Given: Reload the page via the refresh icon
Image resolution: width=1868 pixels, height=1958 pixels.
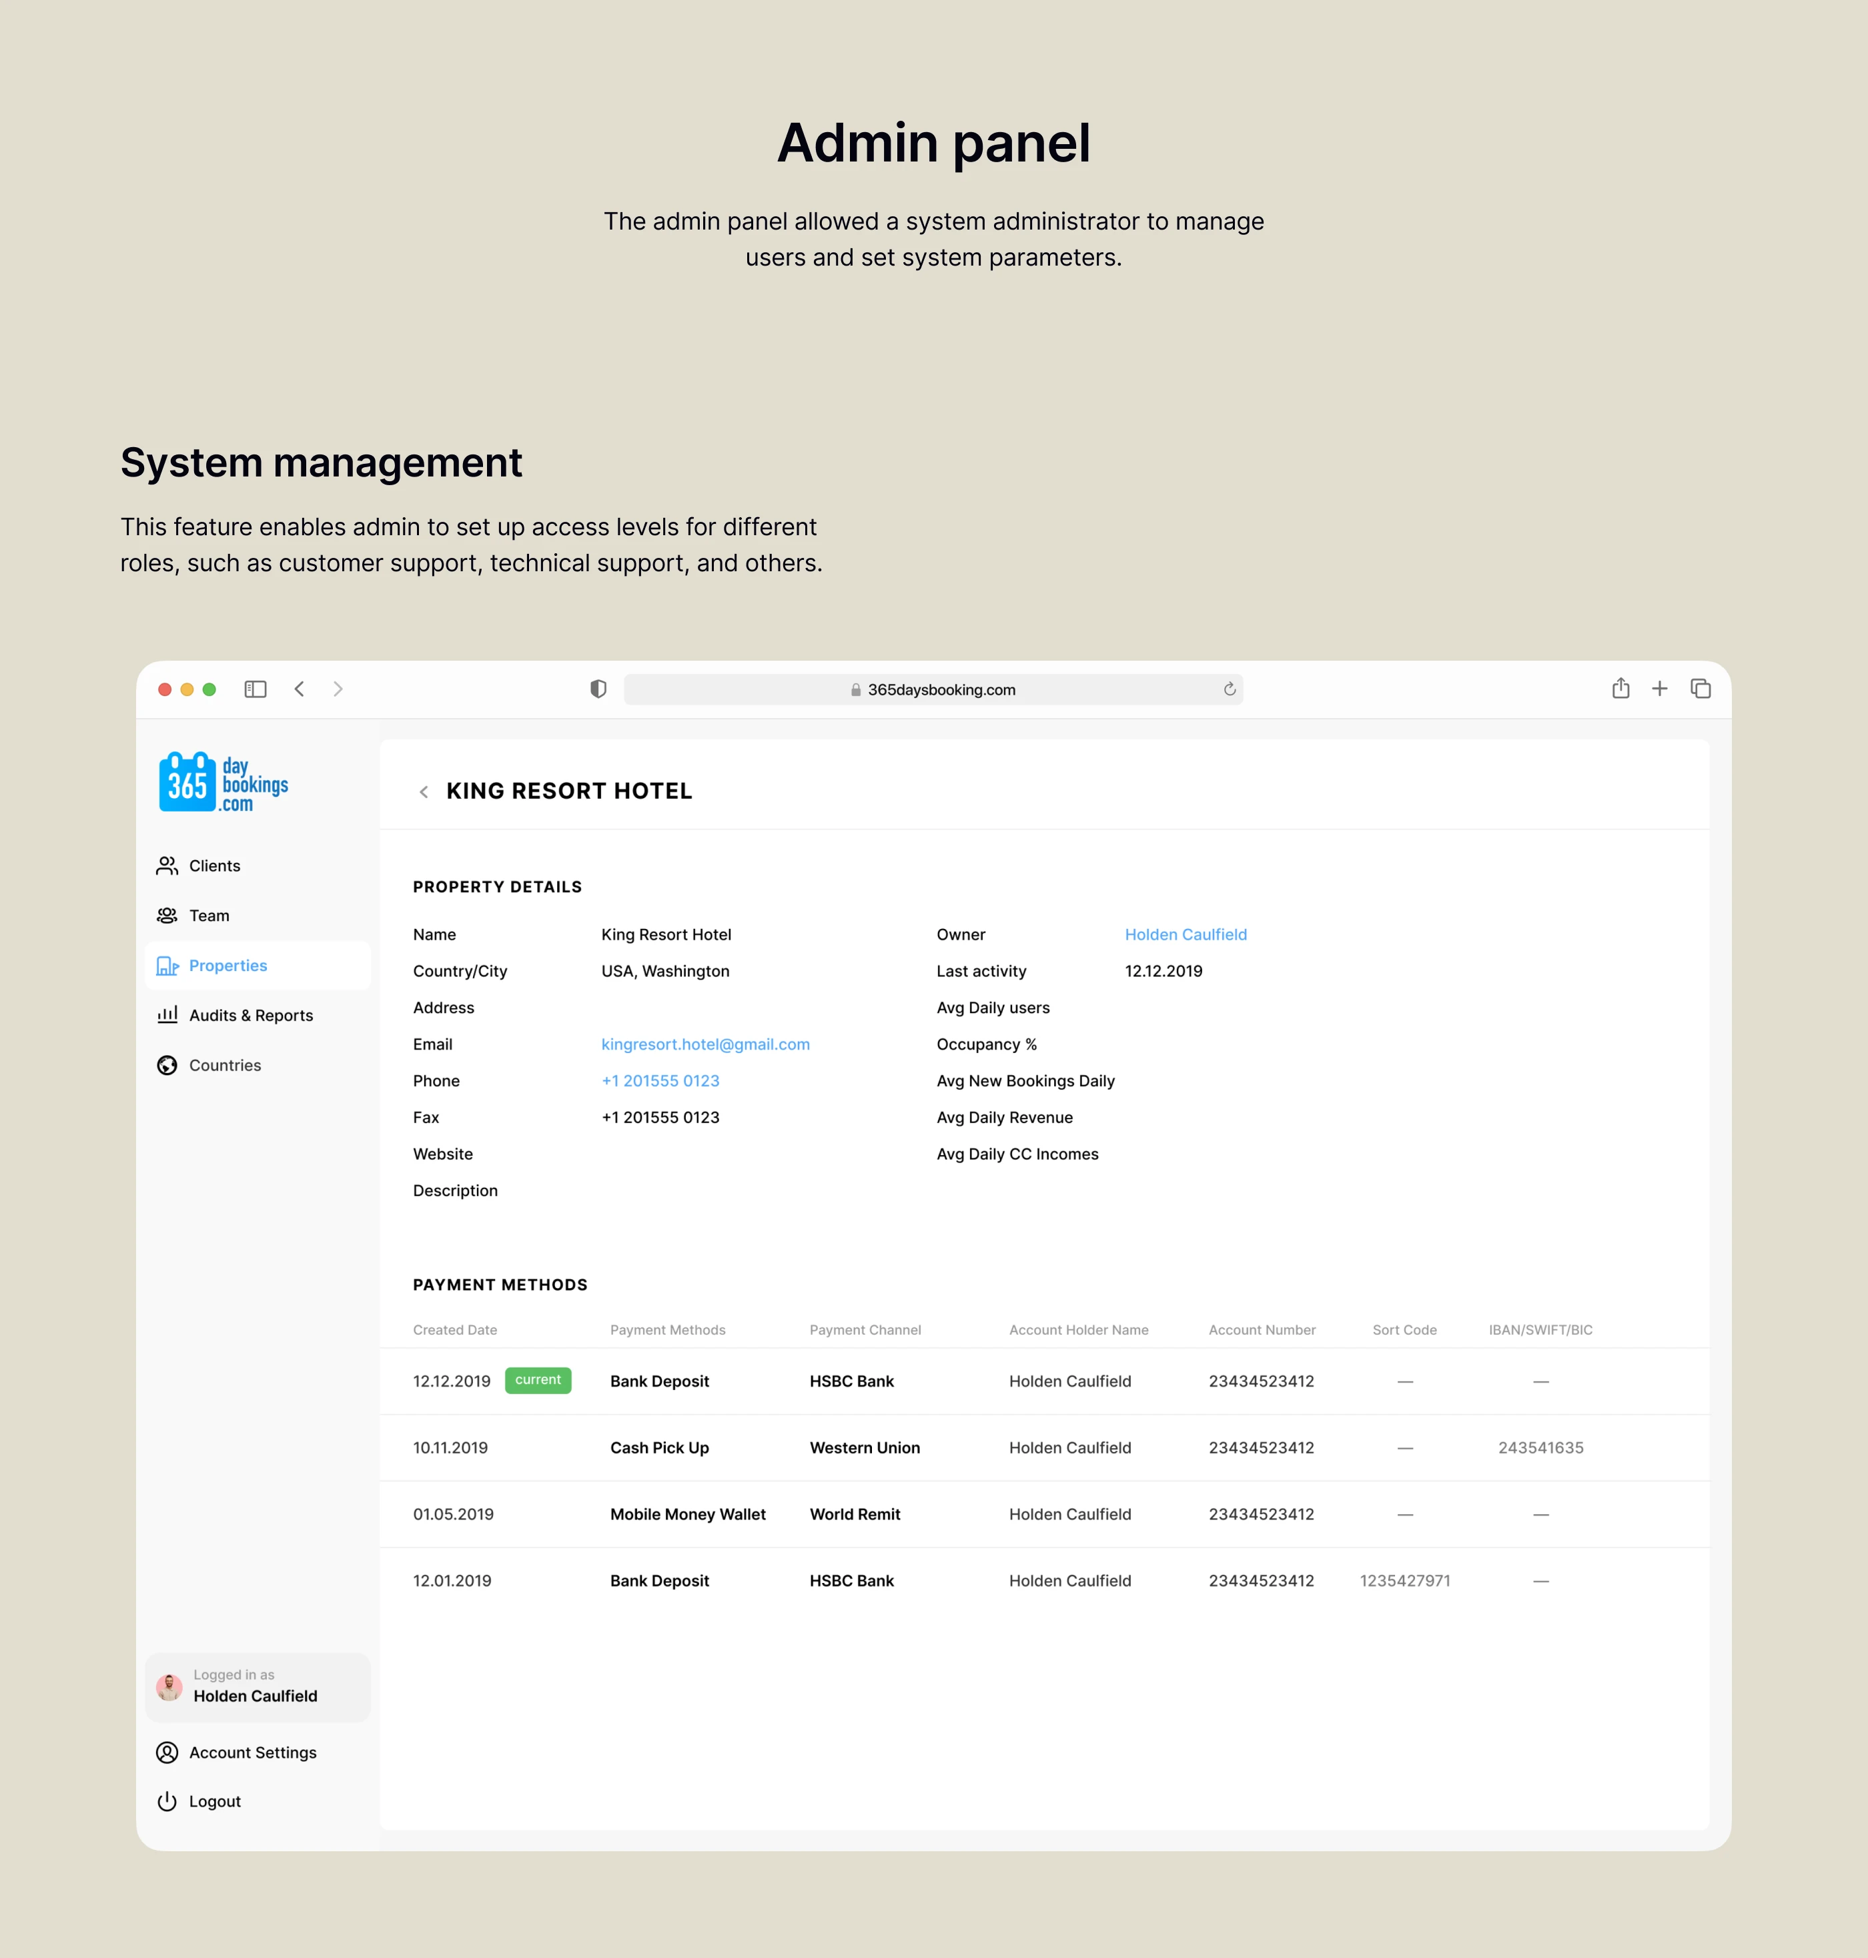Looking at the screenshot, I should click(1230, 689).
